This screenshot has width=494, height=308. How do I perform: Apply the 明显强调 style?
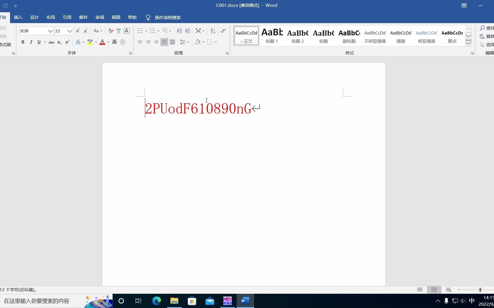(x=426, y=36)
